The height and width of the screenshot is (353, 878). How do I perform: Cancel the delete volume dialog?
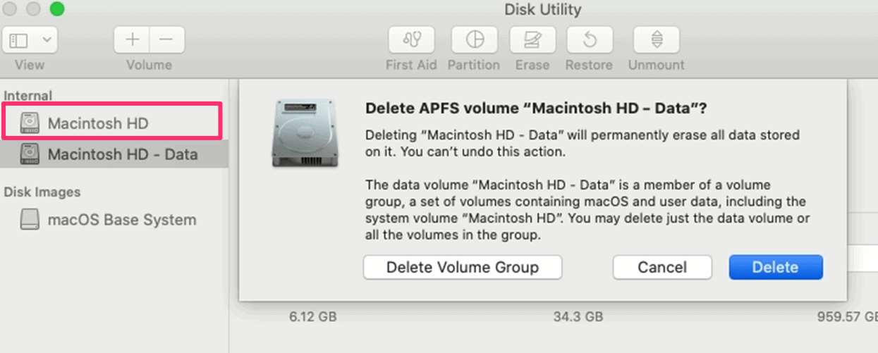click(662, 267)
